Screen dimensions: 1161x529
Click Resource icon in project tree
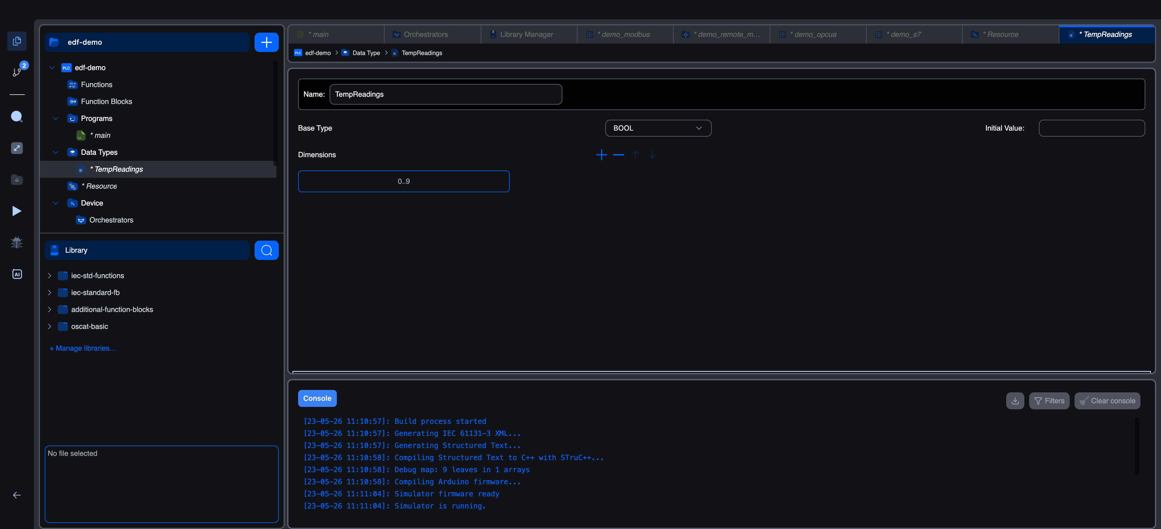[72, 186]
